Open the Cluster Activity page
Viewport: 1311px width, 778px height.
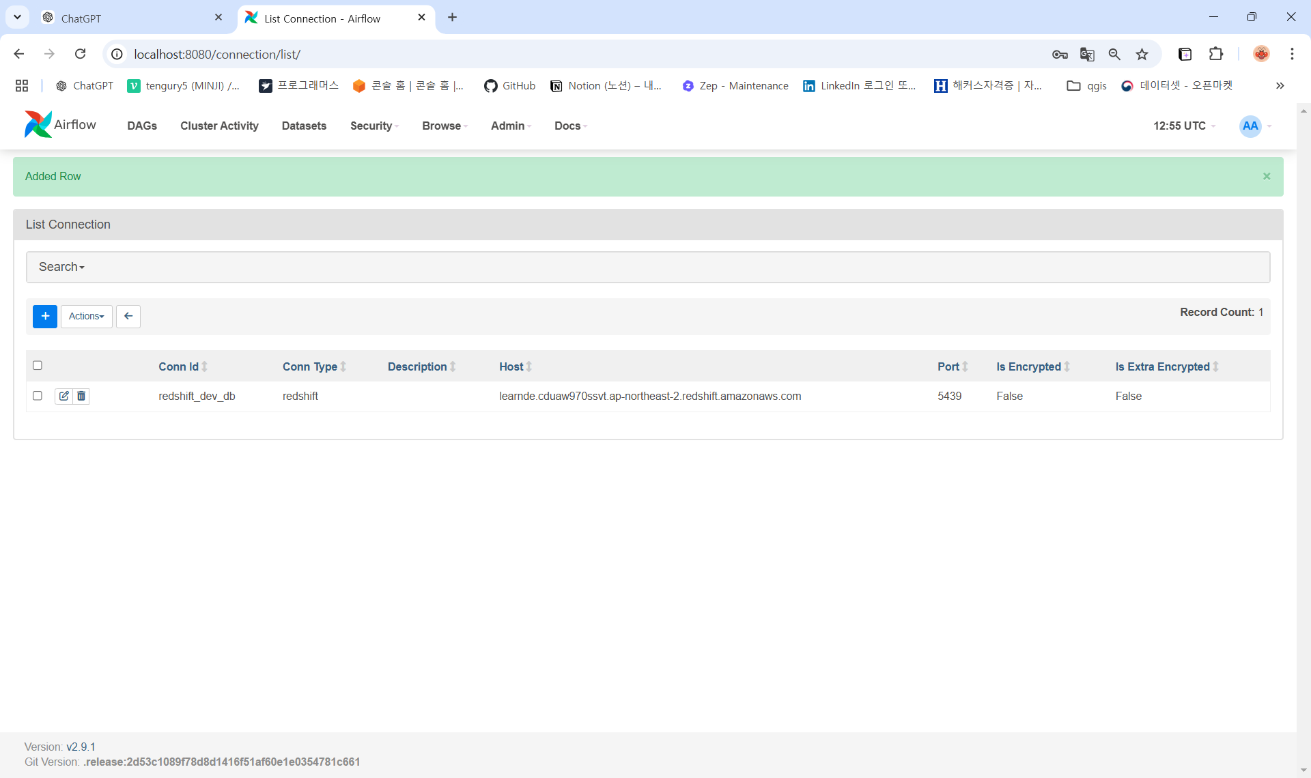click(x=219, y=126)
